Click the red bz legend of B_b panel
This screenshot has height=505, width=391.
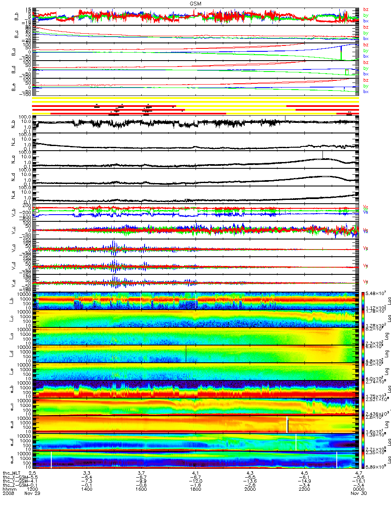click(366, 9)
